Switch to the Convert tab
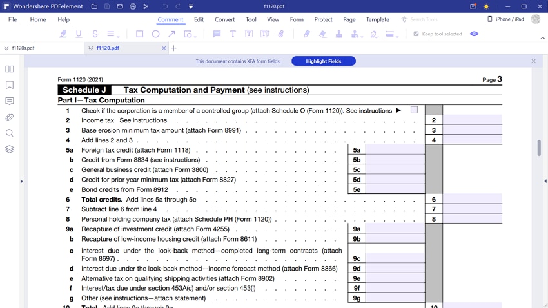 (x=225, y=19)
